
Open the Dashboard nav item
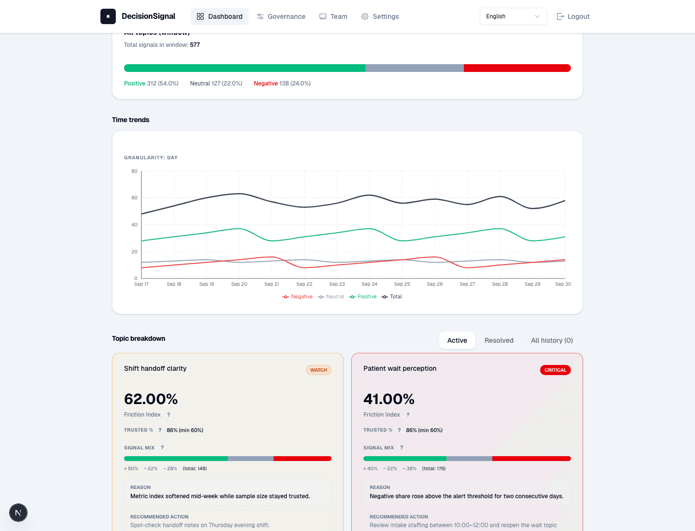click(220, 16)
